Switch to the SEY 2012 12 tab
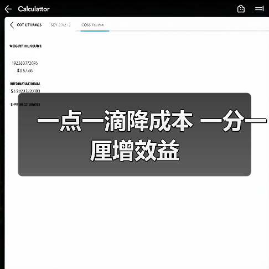The width and height of the screenshot is (269, 269). click(61, 25)
